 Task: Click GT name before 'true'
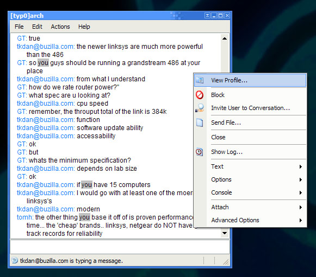[x=22, y=38]
